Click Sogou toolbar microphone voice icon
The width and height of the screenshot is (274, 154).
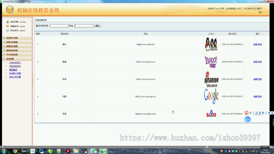click(x=260, y=113)
